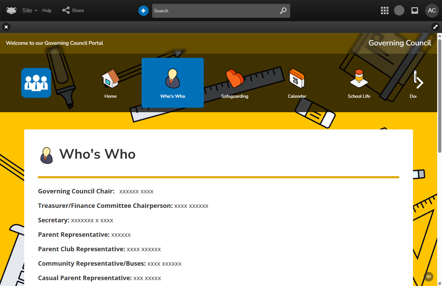Open the Calendar page

pyautogui.click(x=297, y=83)
